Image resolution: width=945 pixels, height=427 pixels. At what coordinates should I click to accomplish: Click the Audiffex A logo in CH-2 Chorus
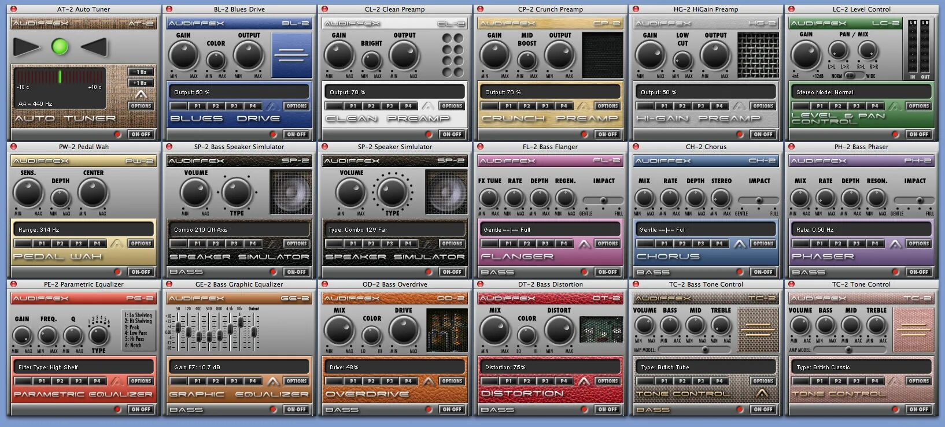tap(739, 244)
